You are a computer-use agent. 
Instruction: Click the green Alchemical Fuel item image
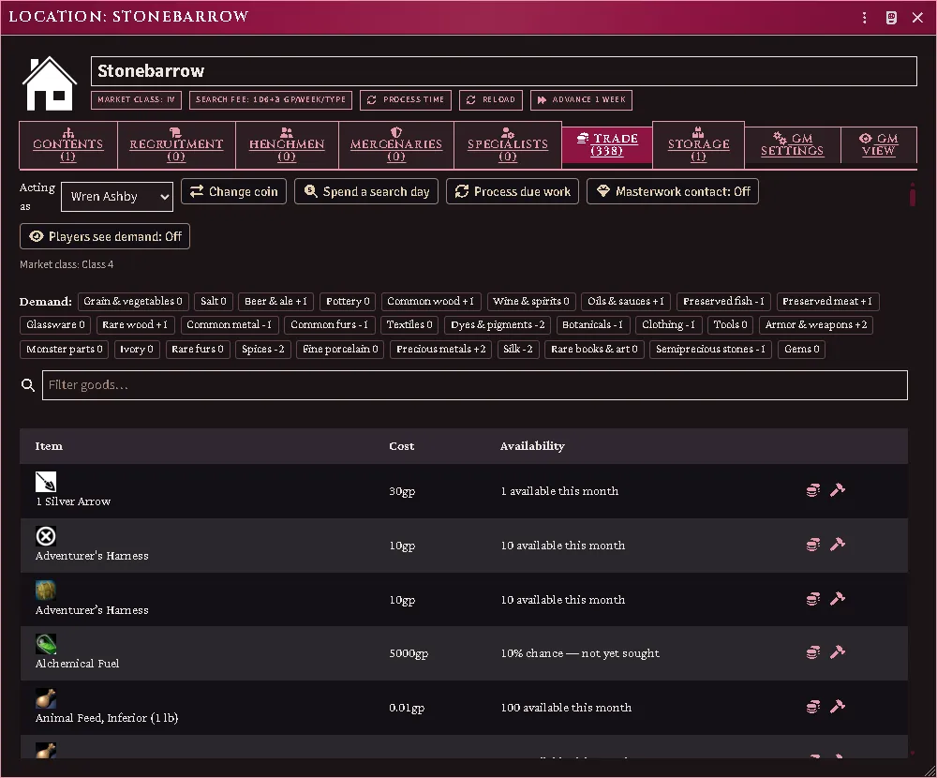[46, 644]
